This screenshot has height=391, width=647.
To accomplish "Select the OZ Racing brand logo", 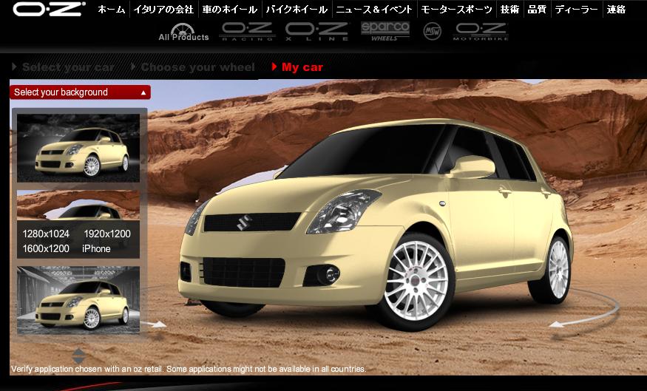I will [x=247, y=31].
